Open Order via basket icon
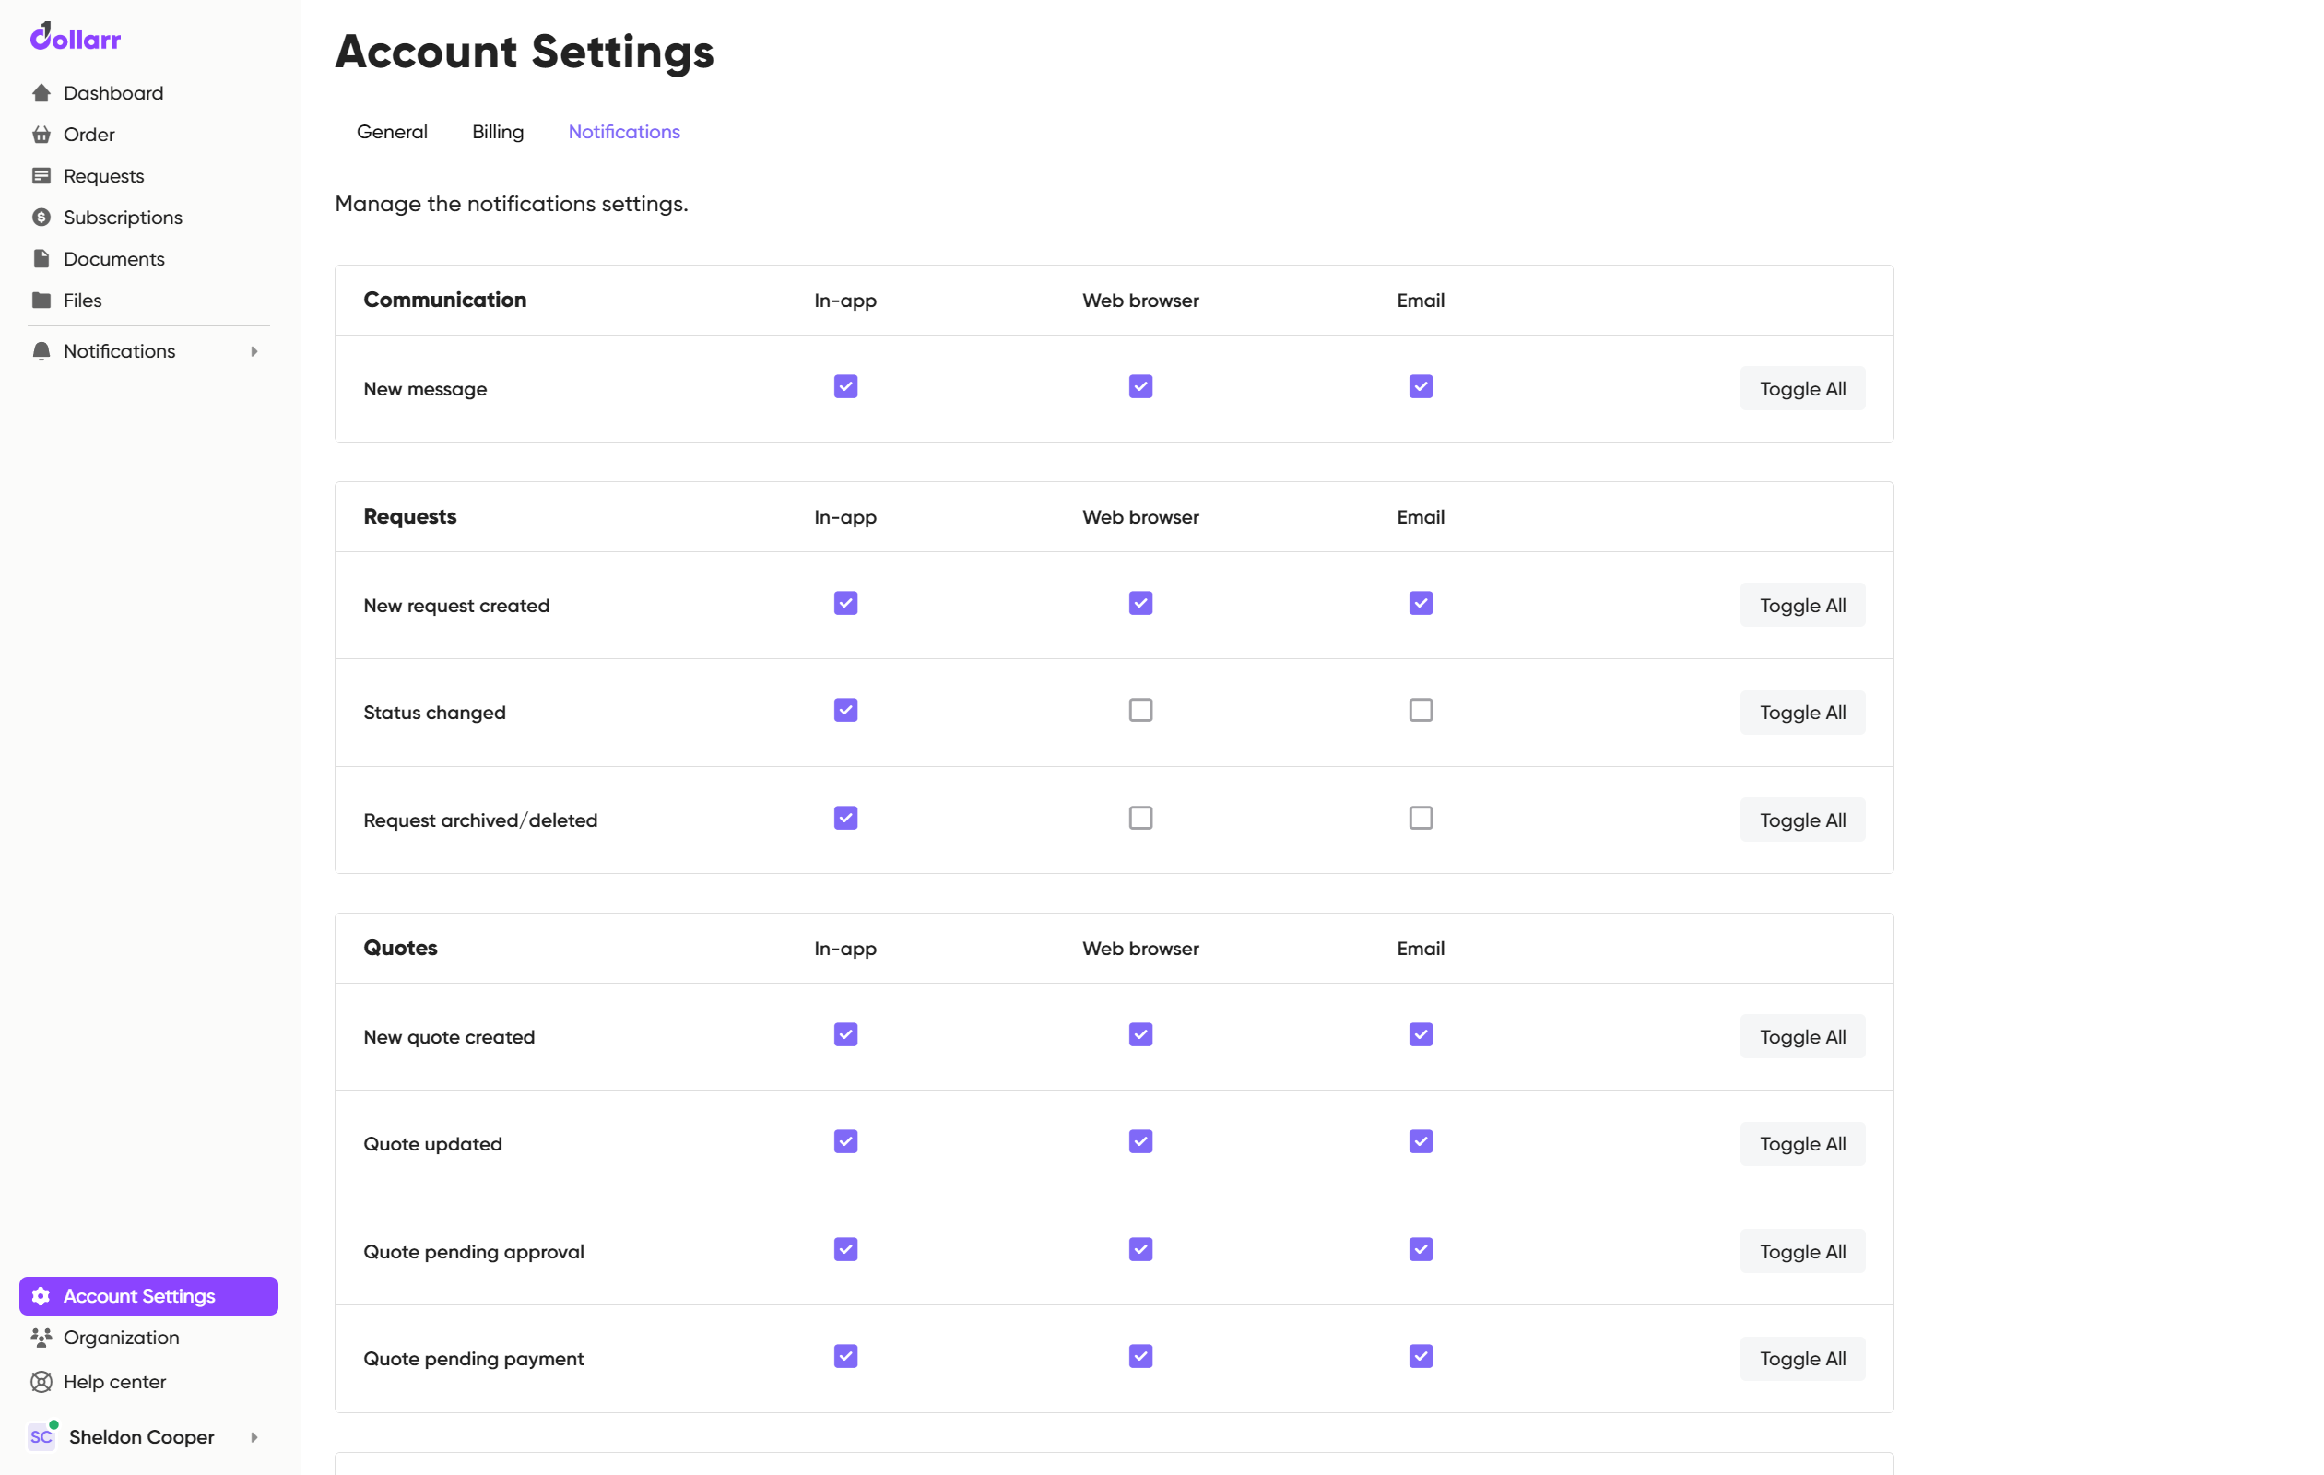Image resolution: width=2324 pixels, height=1475 pixels. (x=41, y=135)
